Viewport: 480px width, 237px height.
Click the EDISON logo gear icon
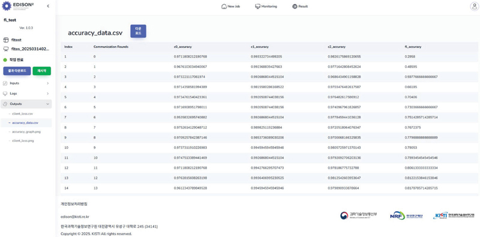7,5
